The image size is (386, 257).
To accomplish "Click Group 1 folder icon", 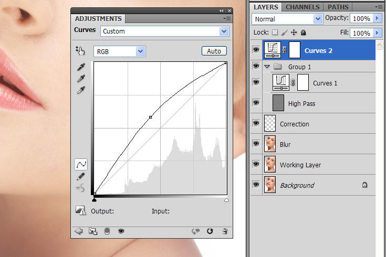I will (x=278, y=67).
